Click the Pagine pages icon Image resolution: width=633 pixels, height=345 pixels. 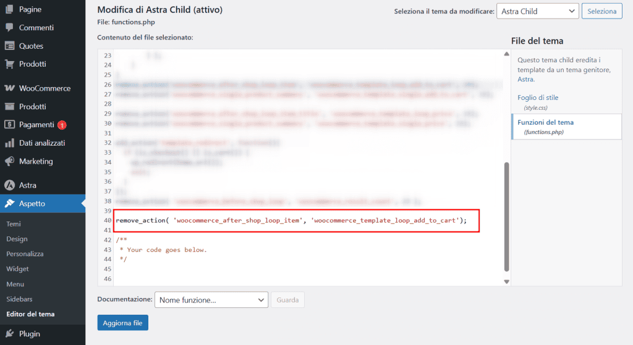9,9
